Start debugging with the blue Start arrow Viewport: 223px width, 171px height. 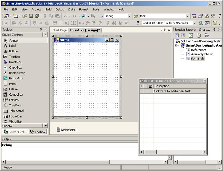(102, 16)
